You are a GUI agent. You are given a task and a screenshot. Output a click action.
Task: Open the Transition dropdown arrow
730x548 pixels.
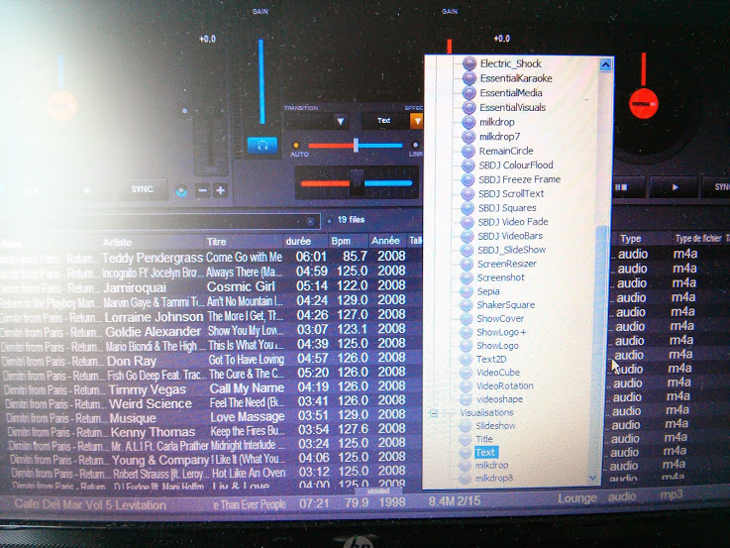pos(340,121)
